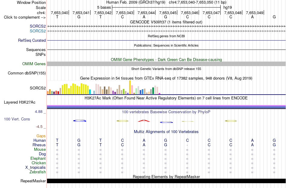Viewport: 286px width, 188px height.
Task: Click the Layered H3K27Ac track label
Action: (x=20, y=102)
